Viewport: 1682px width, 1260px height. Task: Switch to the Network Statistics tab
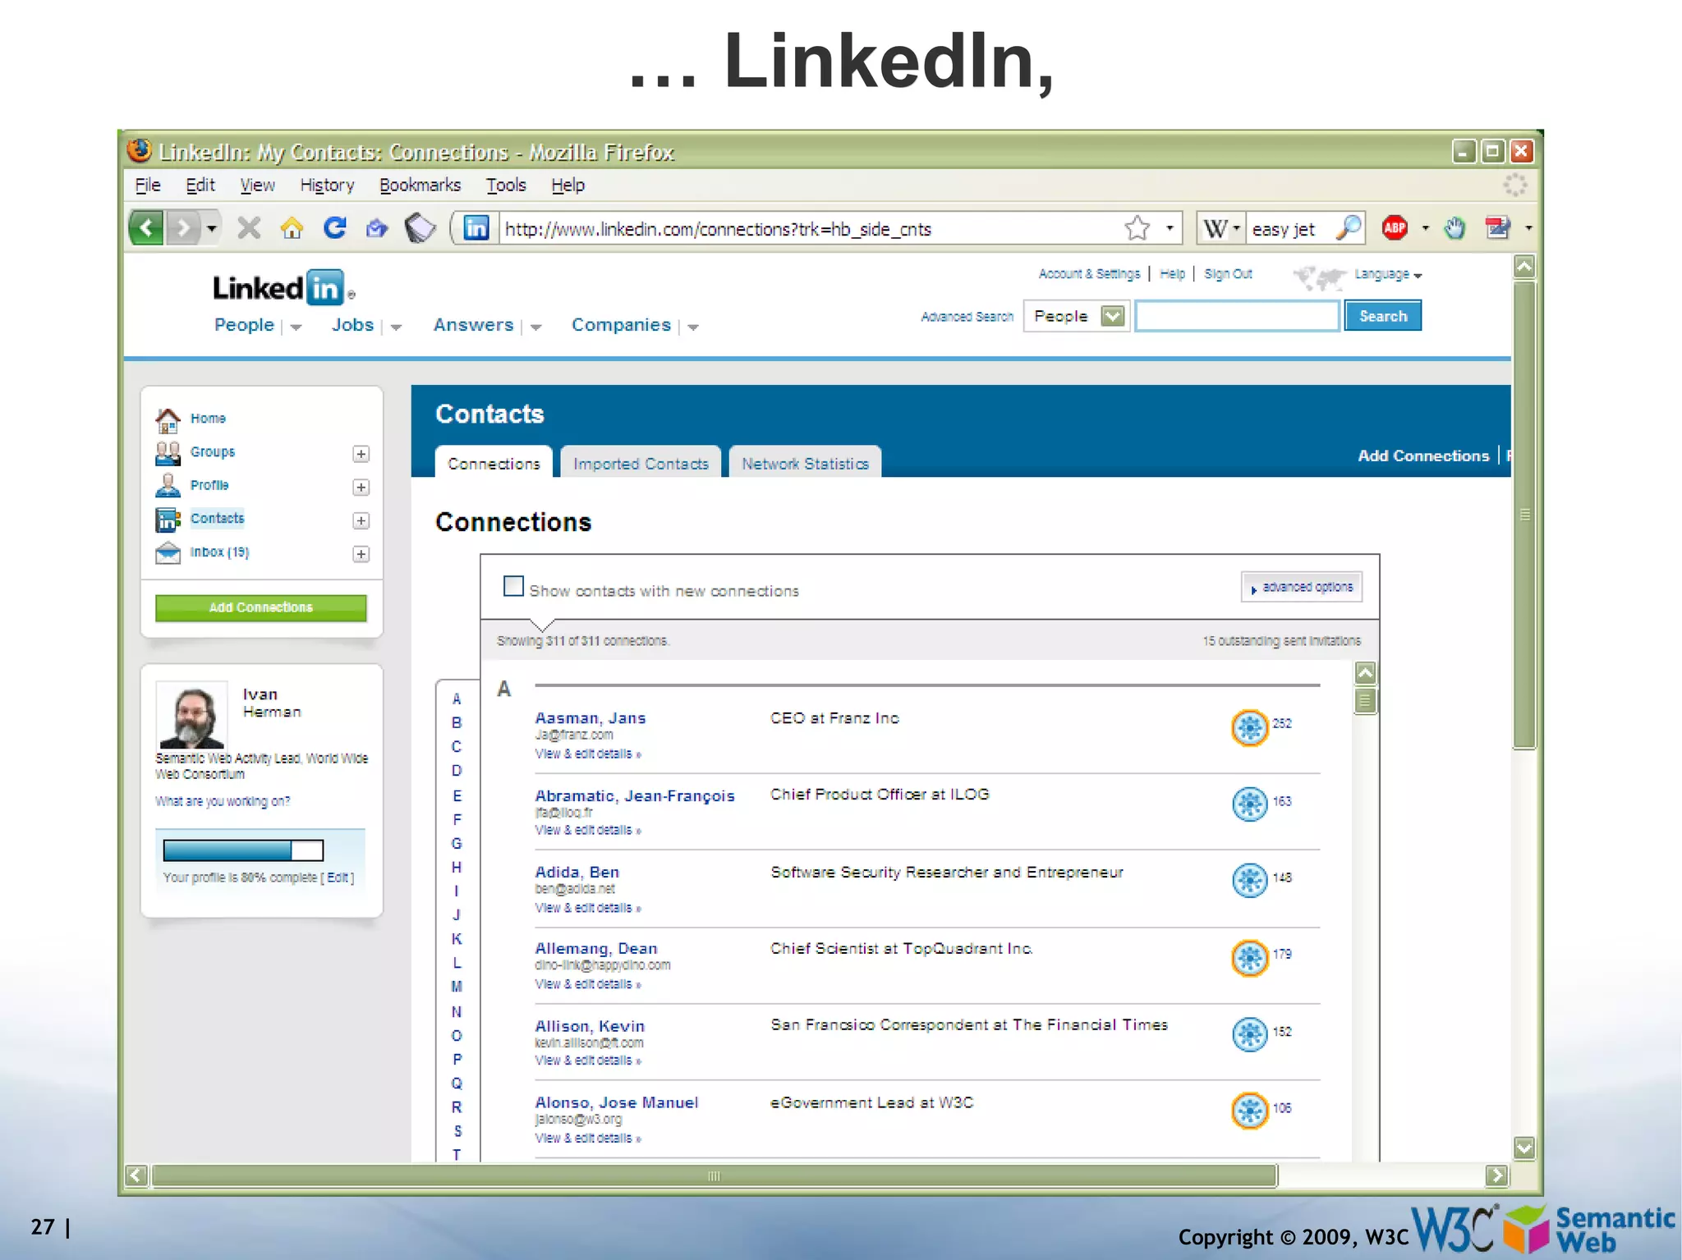click(805, 462)
